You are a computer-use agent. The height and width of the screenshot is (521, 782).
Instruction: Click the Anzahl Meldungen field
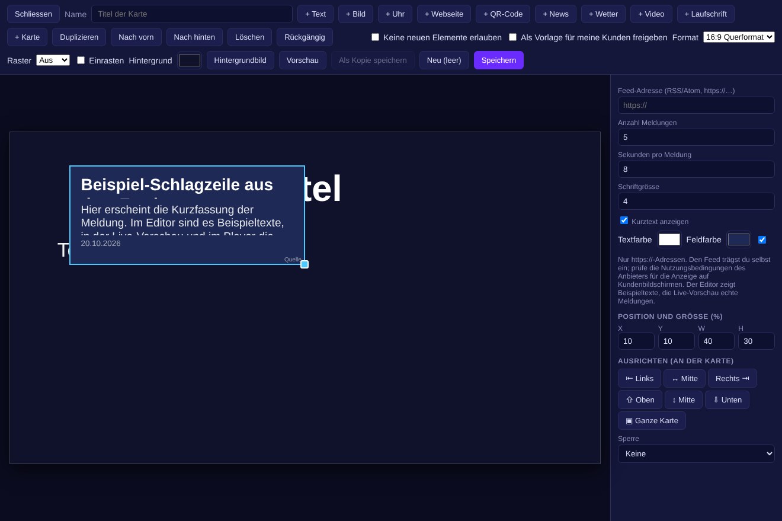pyautogui.click(x=696, y=137)
